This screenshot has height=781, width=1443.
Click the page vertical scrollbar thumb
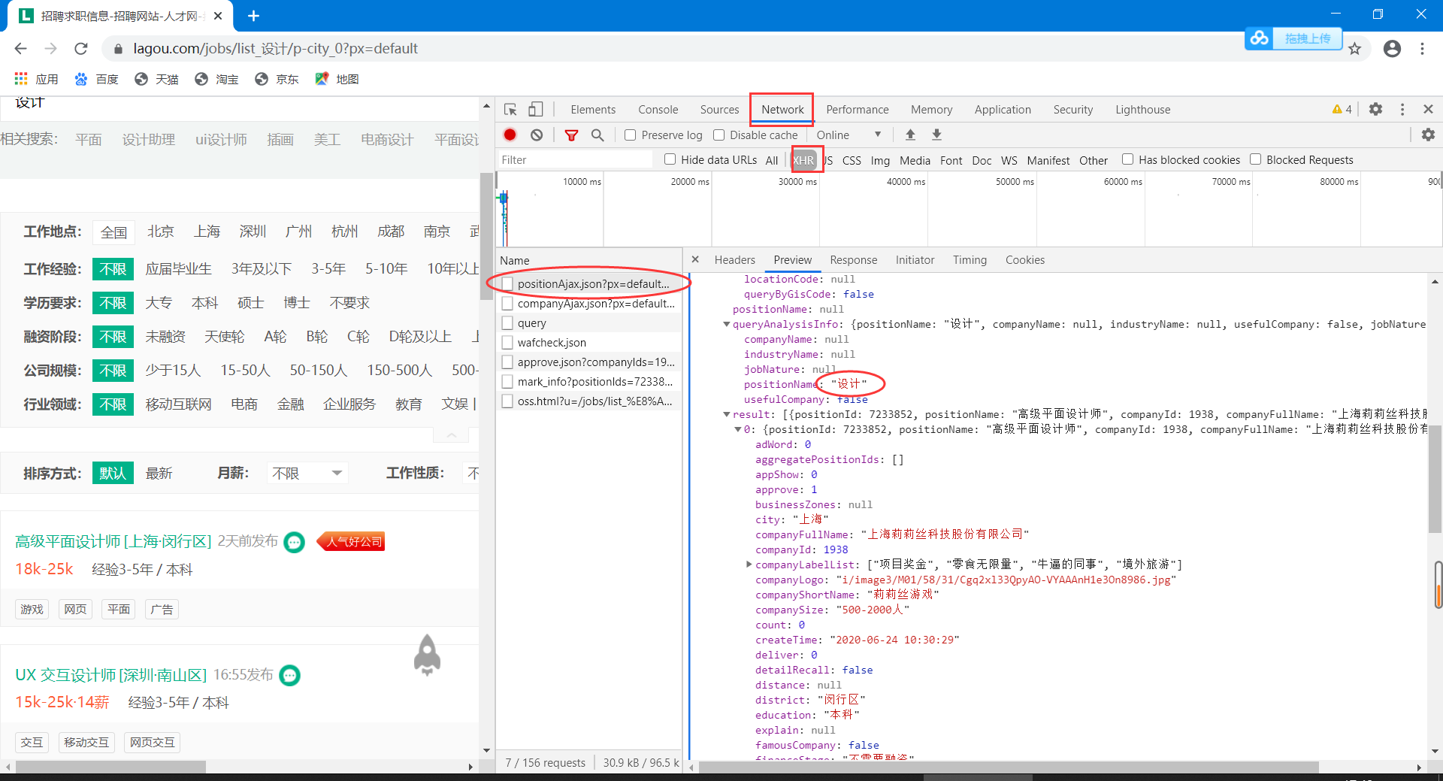(486, 236)
